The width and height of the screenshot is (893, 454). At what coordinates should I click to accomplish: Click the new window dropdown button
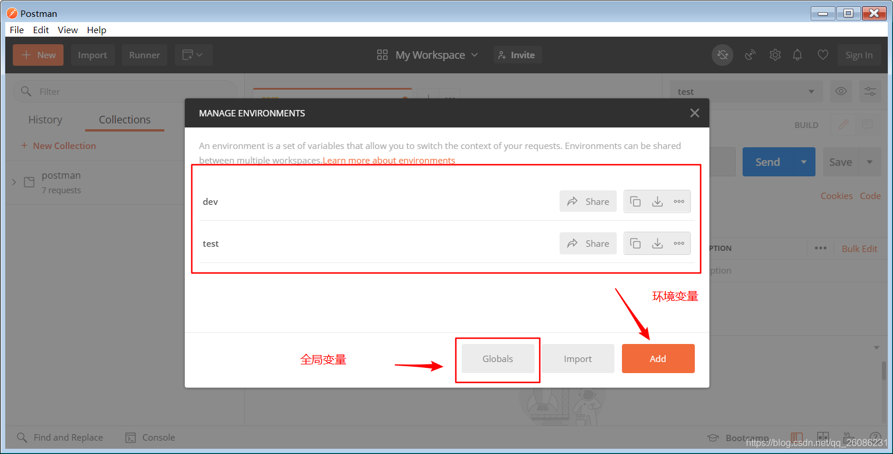[194, 55]
